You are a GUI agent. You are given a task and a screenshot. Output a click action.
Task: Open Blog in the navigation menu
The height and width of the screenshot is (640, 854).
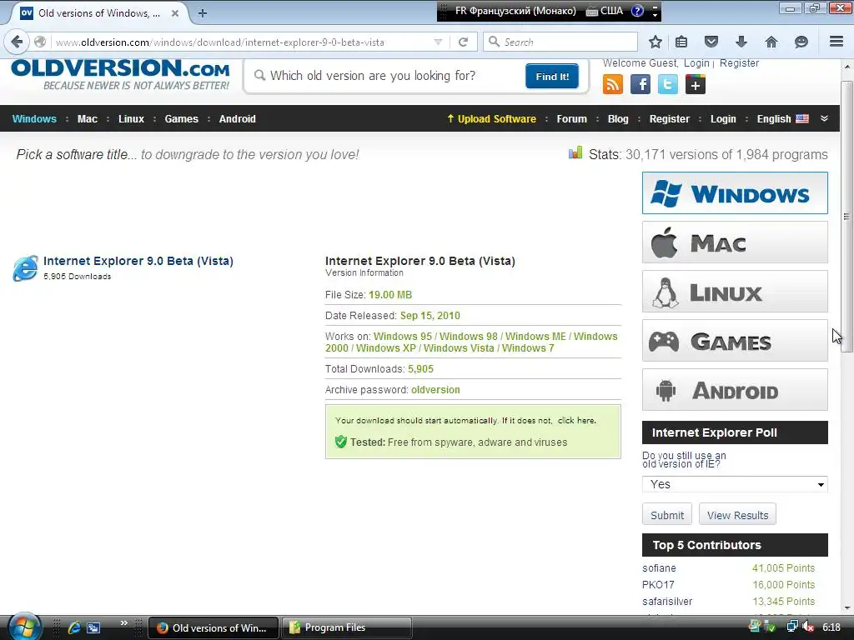point(618,118)
